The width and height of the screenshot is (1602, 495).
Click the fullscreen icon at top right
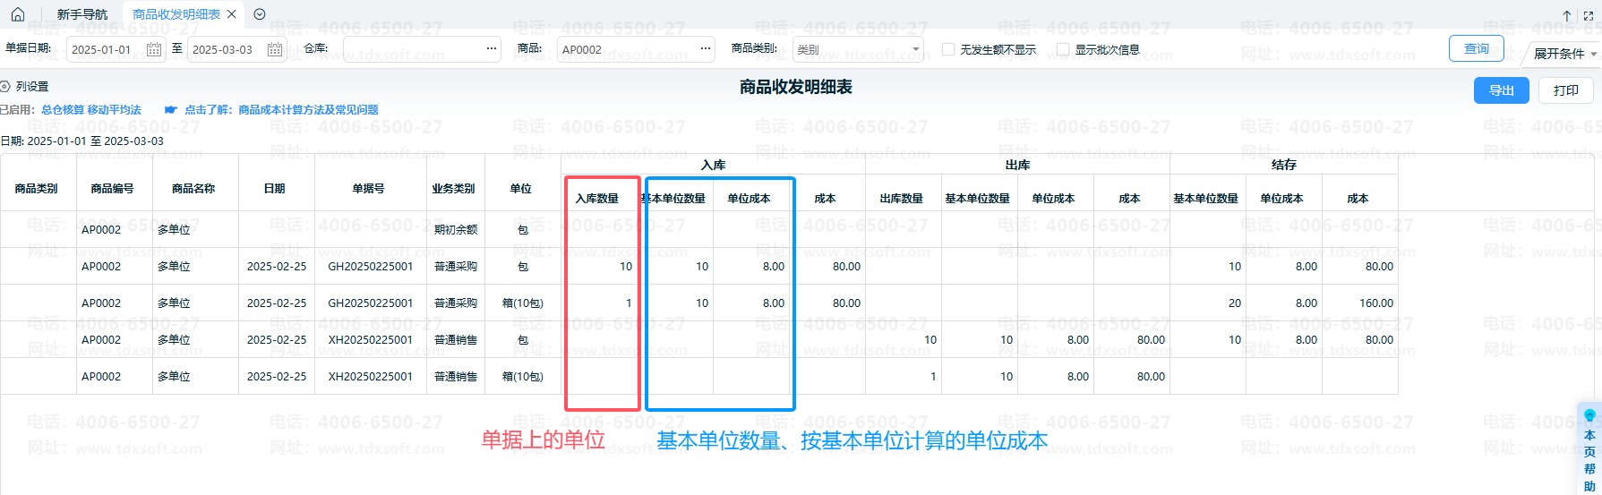[1589, 15]
